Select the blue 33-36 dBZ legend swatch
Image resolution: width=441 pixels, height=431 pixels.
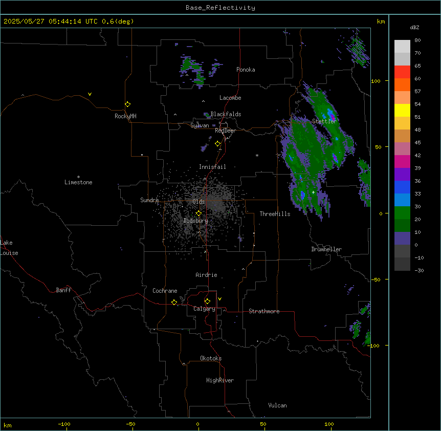coord(402,187)
